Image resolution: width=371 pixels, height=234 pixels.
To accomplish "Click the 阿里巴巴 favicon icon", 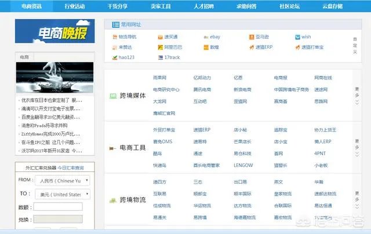I will click(x=159, y=47).
